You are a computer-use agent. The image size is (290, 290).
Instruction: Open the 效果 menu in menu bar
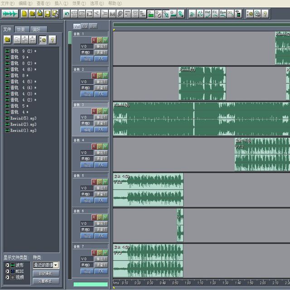[78, 3]
